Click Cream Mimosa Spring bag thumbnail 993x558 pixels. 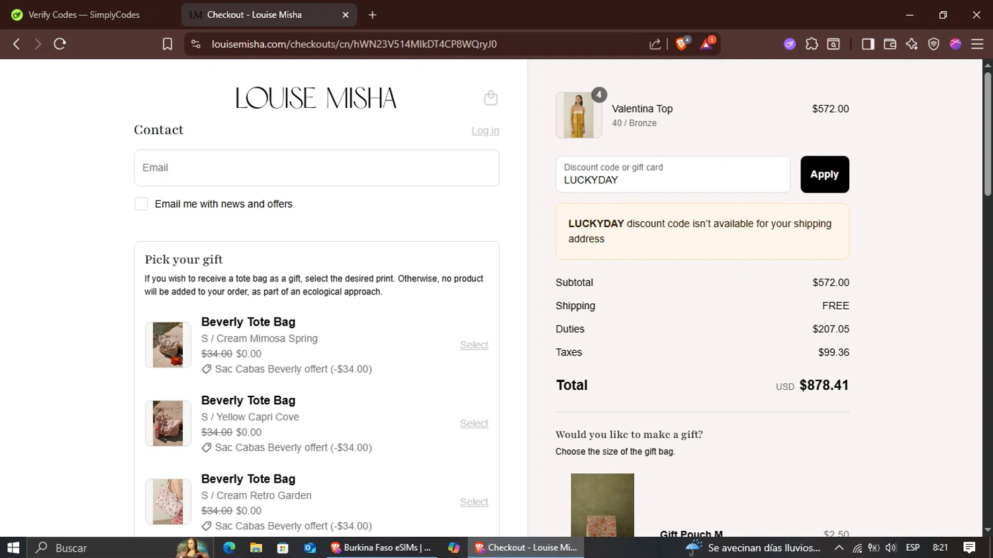pos(168,345)
